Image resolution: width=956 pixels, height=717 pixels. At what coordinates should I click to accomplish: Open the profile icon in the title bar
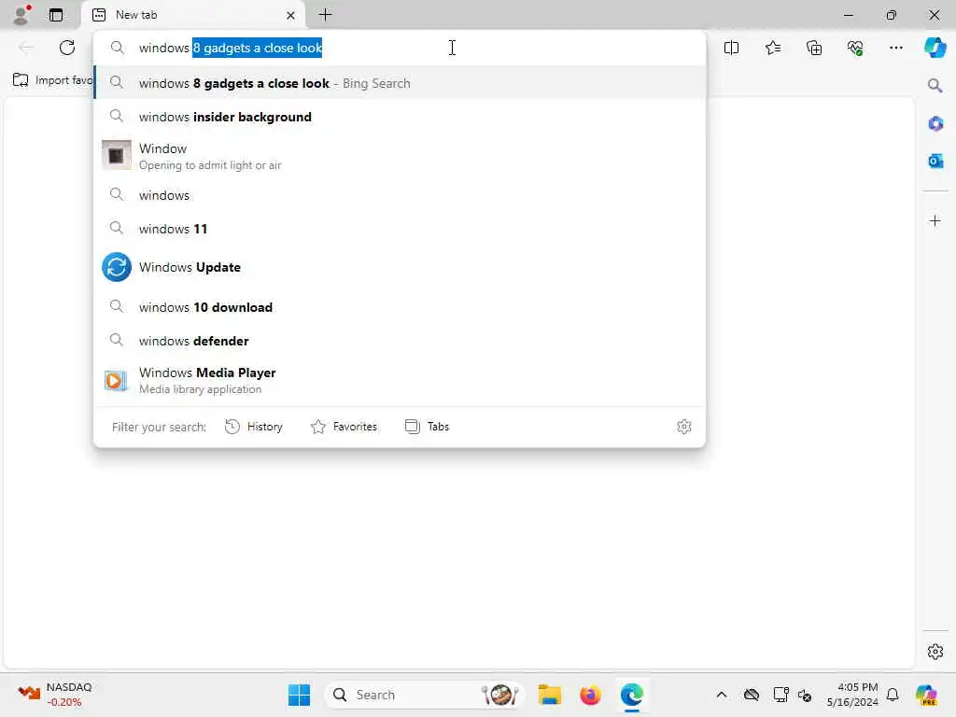tap(22, 15)
